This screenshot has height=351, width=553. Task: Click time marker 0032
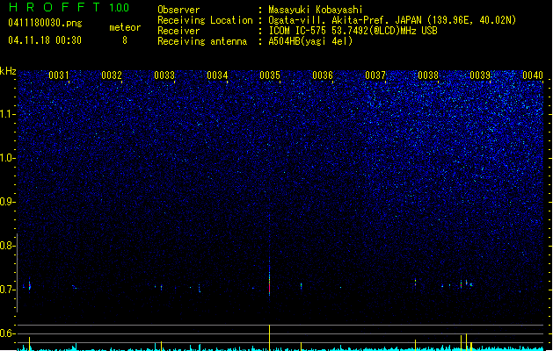coord(112,75)
